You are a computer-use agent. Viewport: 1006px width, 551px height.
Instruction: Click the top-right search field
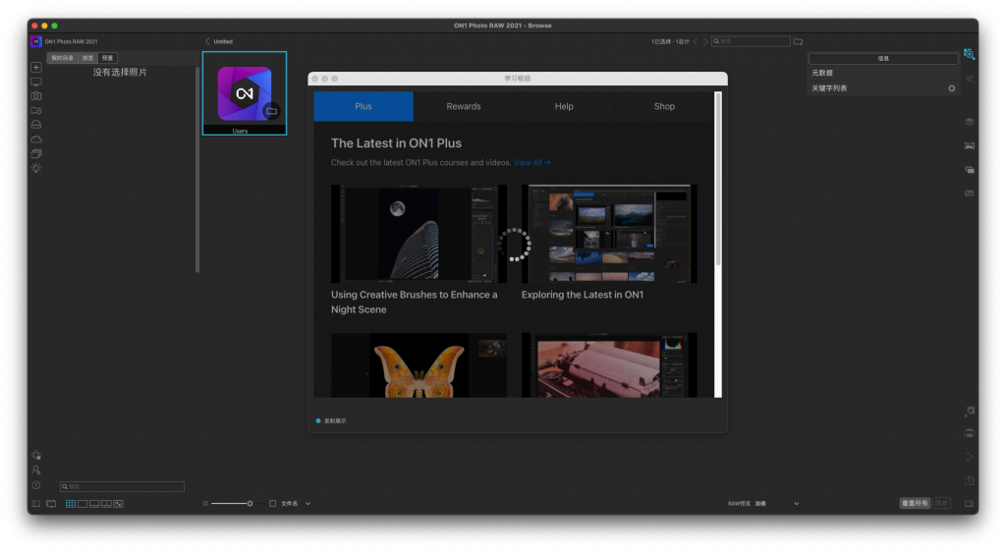(x=751, y=41)
